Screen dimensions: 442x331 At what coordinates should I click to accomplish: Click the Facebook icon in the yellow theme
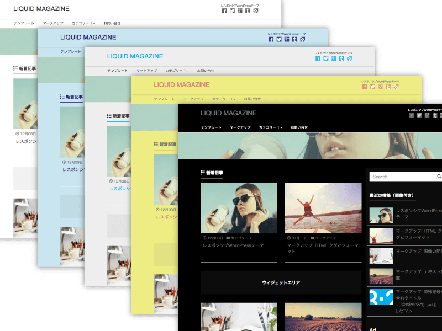[365, 87]
